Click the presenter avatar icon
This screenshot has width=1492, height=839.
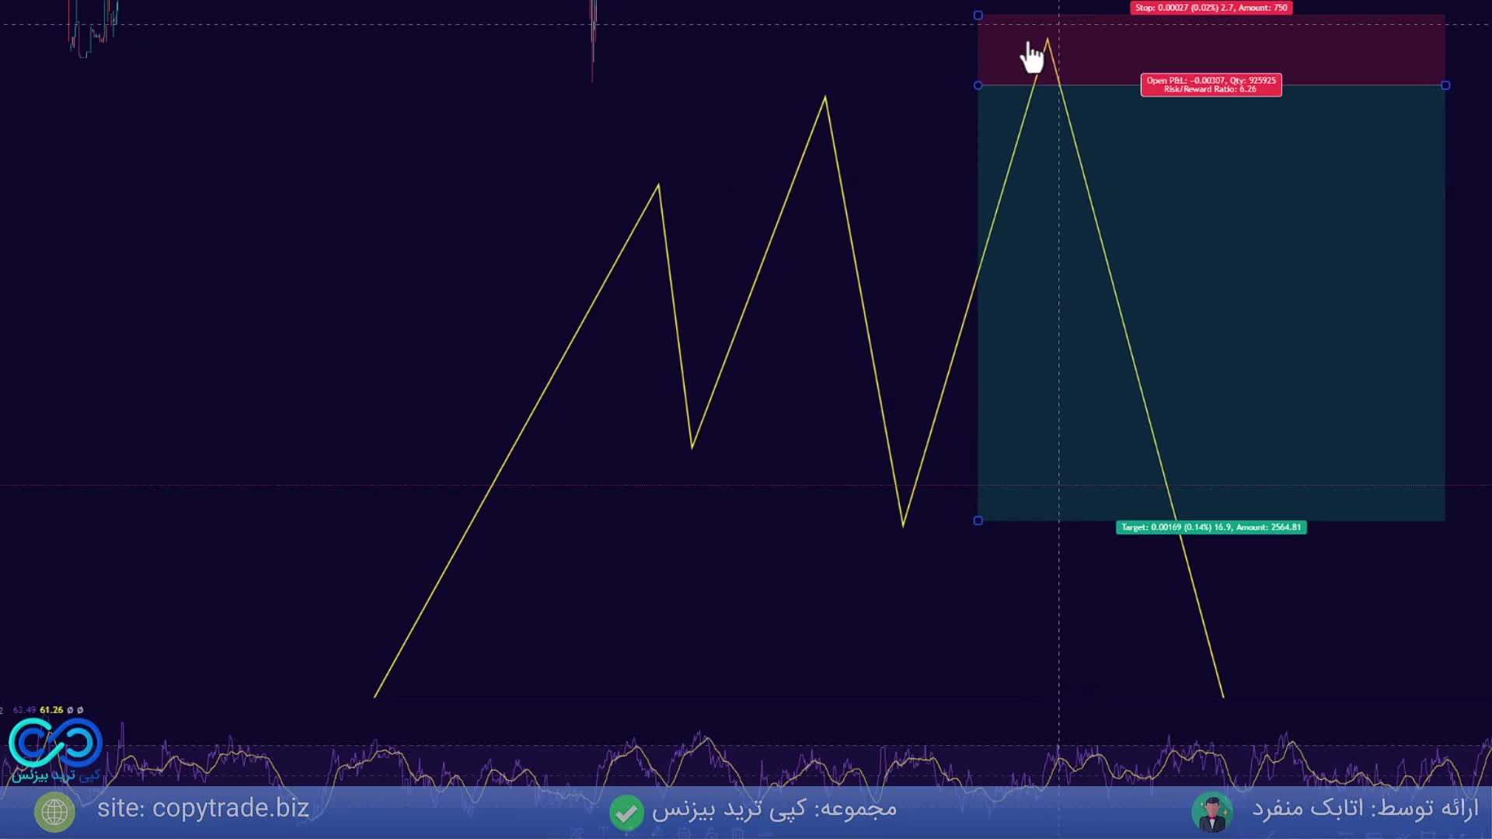point(1211,812)
